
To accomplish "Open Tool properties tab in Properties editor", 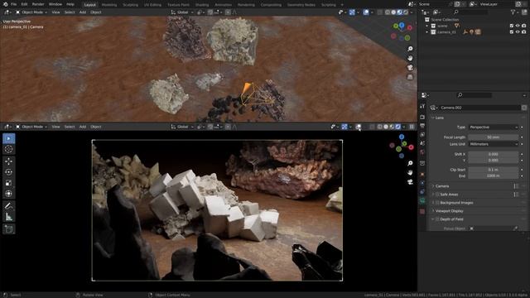I will coord(422,107).
